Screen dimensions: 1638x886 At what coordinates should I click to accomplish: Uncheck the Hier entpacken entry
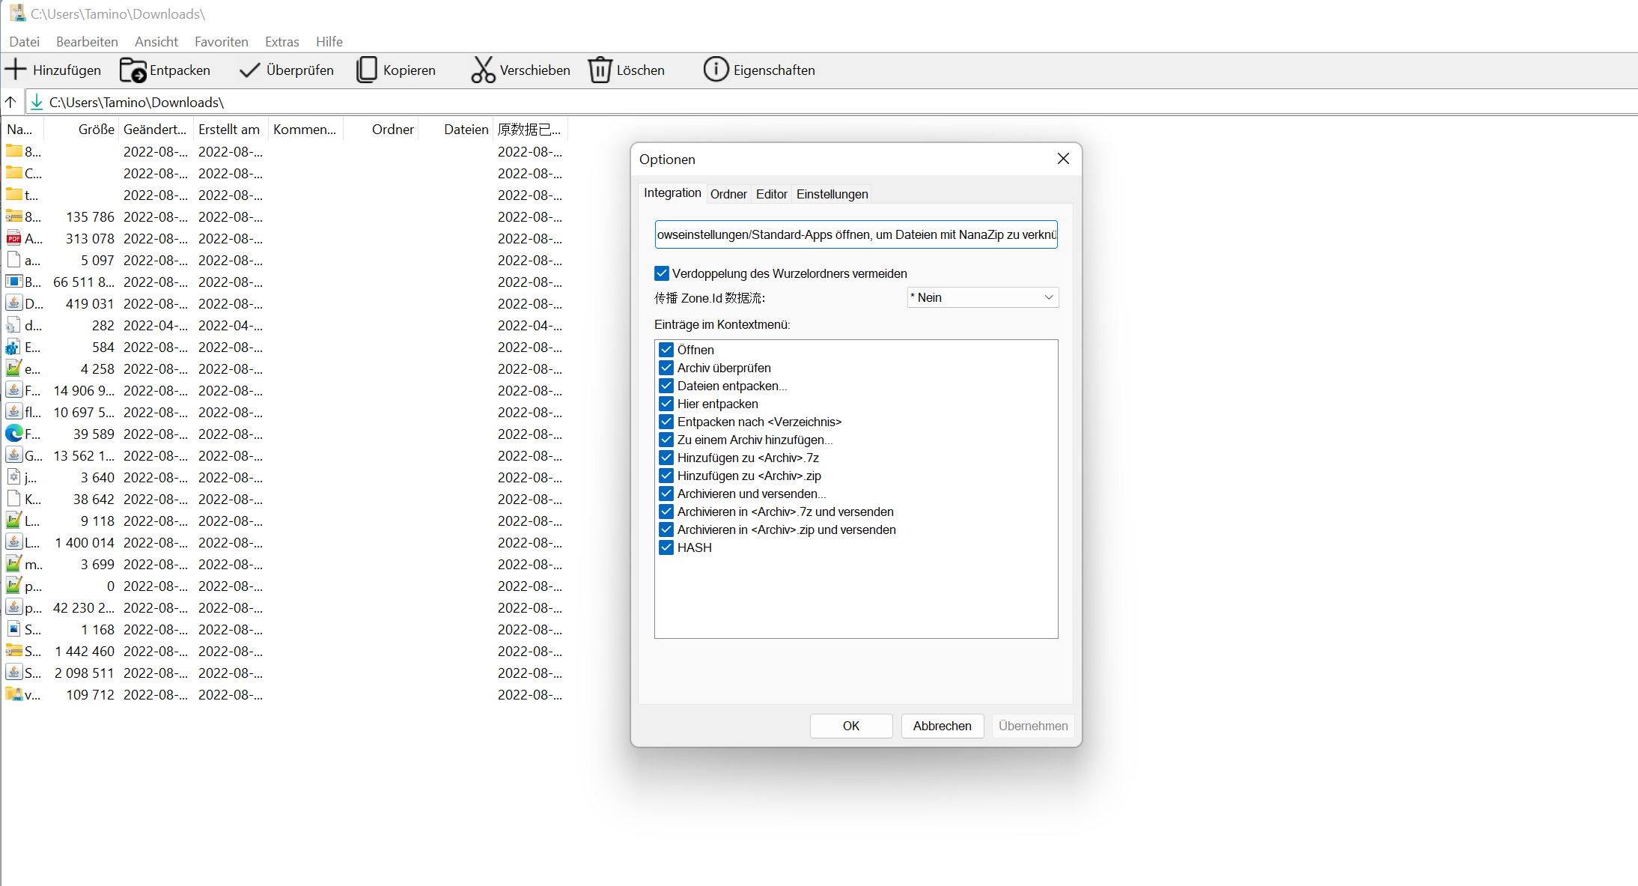tap(666, 404)
